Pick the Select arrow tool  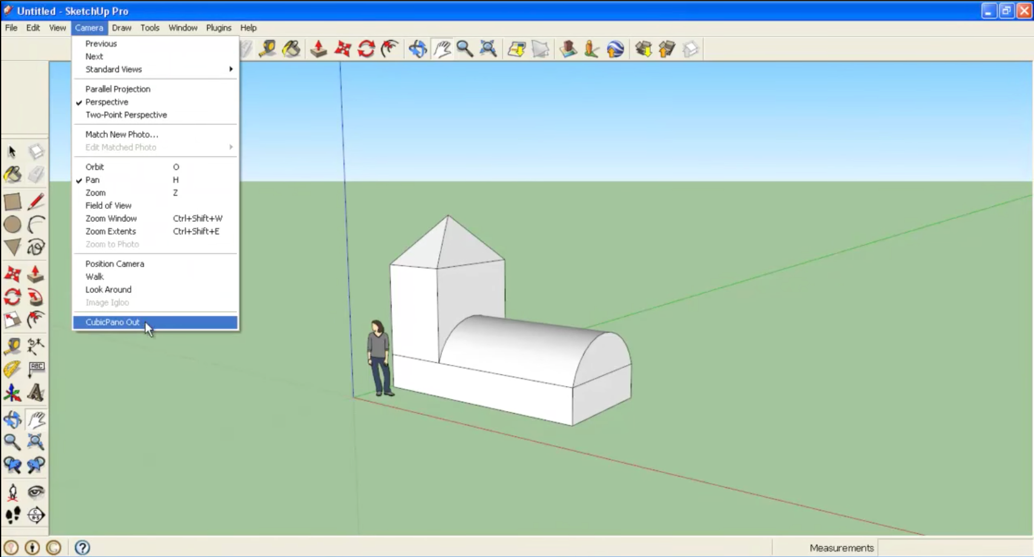[x=12, y=151]
